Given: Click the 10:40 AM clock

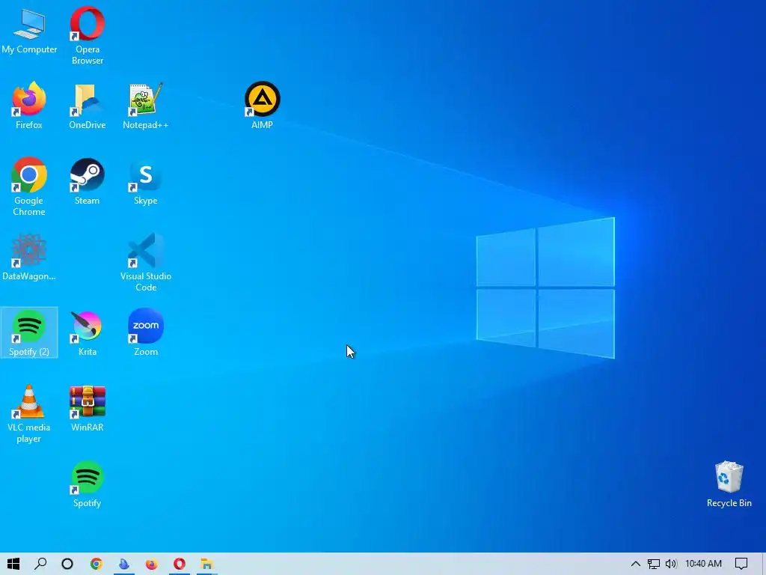Looking at the screenshot, I should (703, 564).
